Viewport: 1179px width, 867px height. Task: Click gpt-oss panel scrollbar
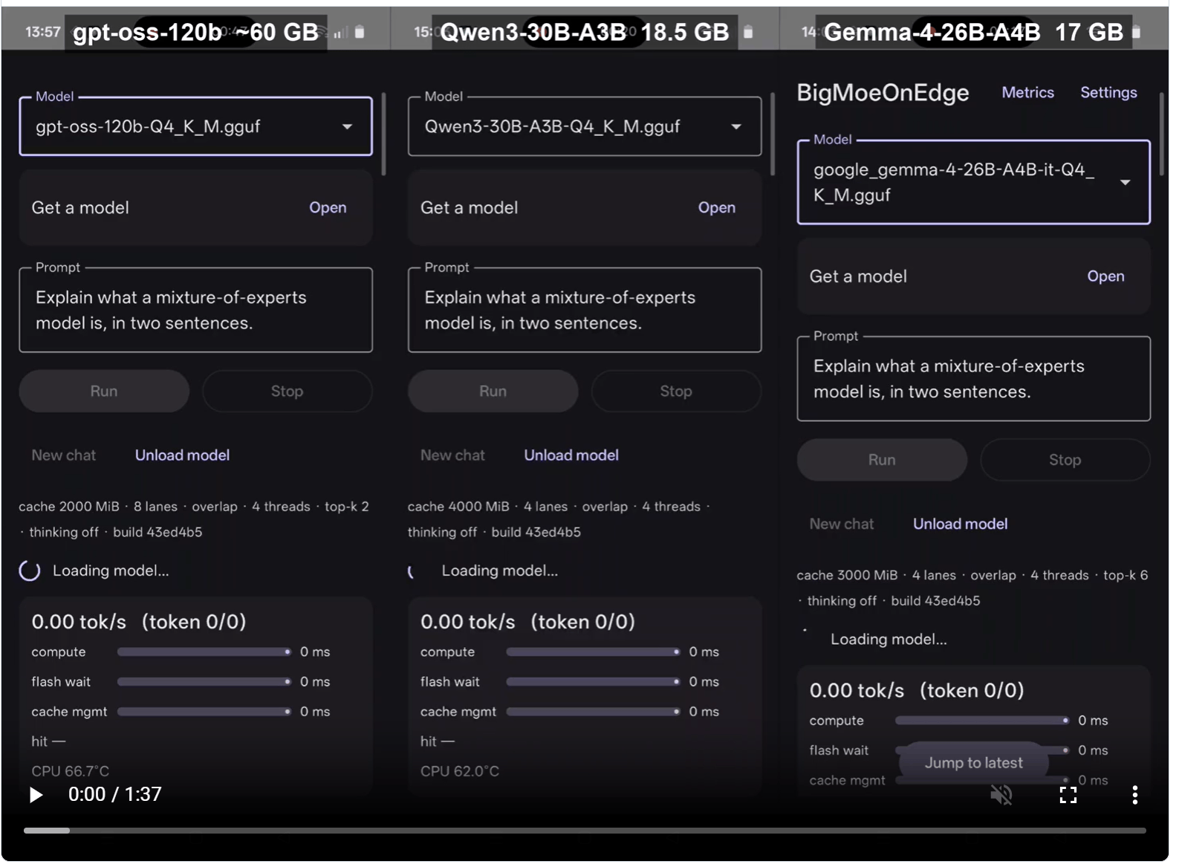pos(383,134)
